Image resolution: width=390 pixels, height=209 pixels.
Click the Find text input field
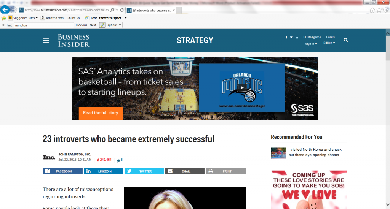click(44, 25)
